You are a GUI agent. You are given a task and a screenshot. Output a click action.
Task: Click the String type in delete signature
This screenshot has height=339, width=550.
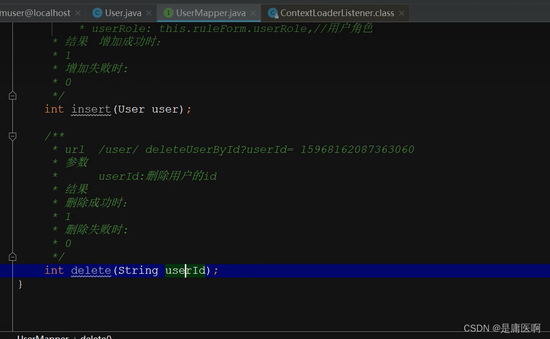coord(138,270)
